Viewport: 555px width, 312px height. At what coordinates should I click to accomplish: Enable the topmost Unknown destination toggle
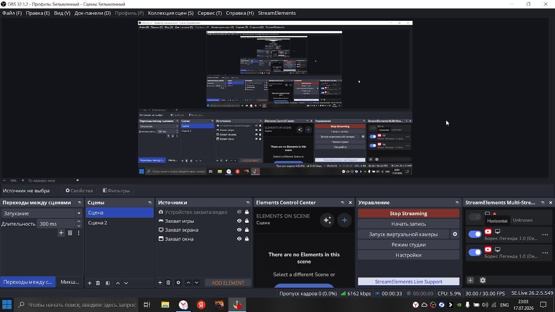tap(475, 216)
